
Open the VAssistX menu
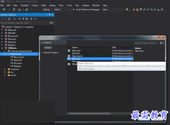[x=24, y=5]
